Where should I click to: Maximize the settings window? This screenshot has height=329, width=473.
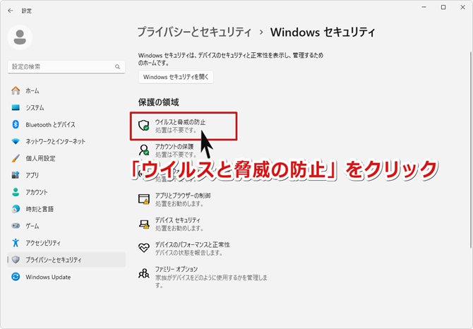(x=443, y=7)
